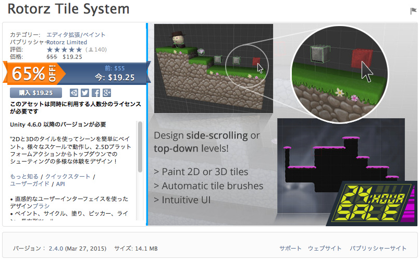This screenshot has height=260, width=420.
Task: Click the 140 ratings count
Action: click(97, 49)
